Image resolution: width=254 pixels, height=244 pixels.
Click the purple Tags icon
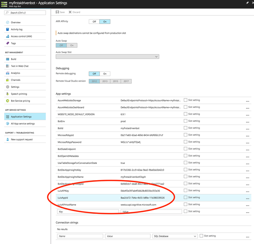[x=8, y=43]
